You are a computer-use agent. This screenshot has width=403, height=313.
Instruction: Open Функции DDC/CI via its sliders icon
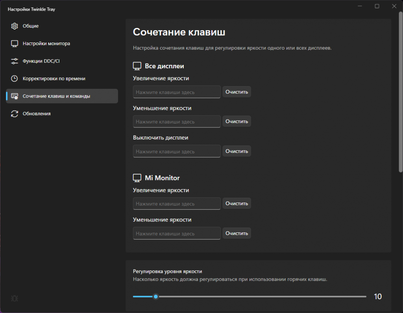(x=15, y=61)
